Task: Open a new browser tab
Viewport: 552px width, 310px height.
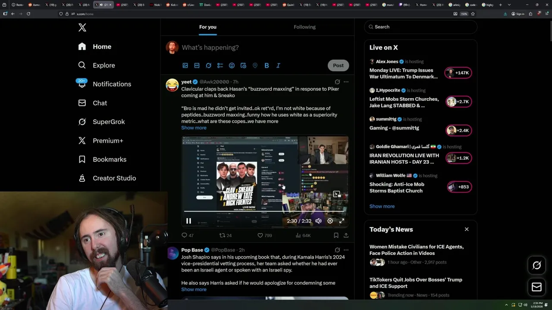Action: [500, 5]
